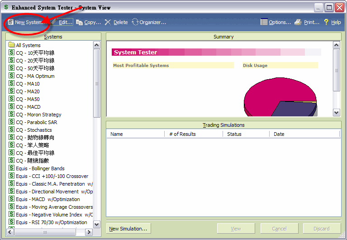The width and height of the screenshot is (347, 240).
Task: Select the CQ - MA20 system
Action: pos(24,91)
